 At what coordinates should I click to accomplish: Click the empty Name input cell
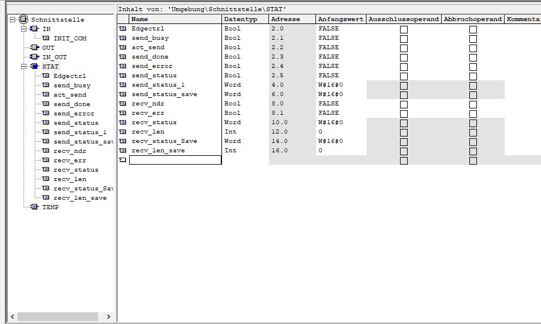click(x=175, y=160)
